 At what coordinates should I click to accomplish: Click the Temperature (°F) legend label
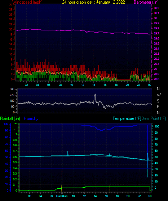(127, 118)
